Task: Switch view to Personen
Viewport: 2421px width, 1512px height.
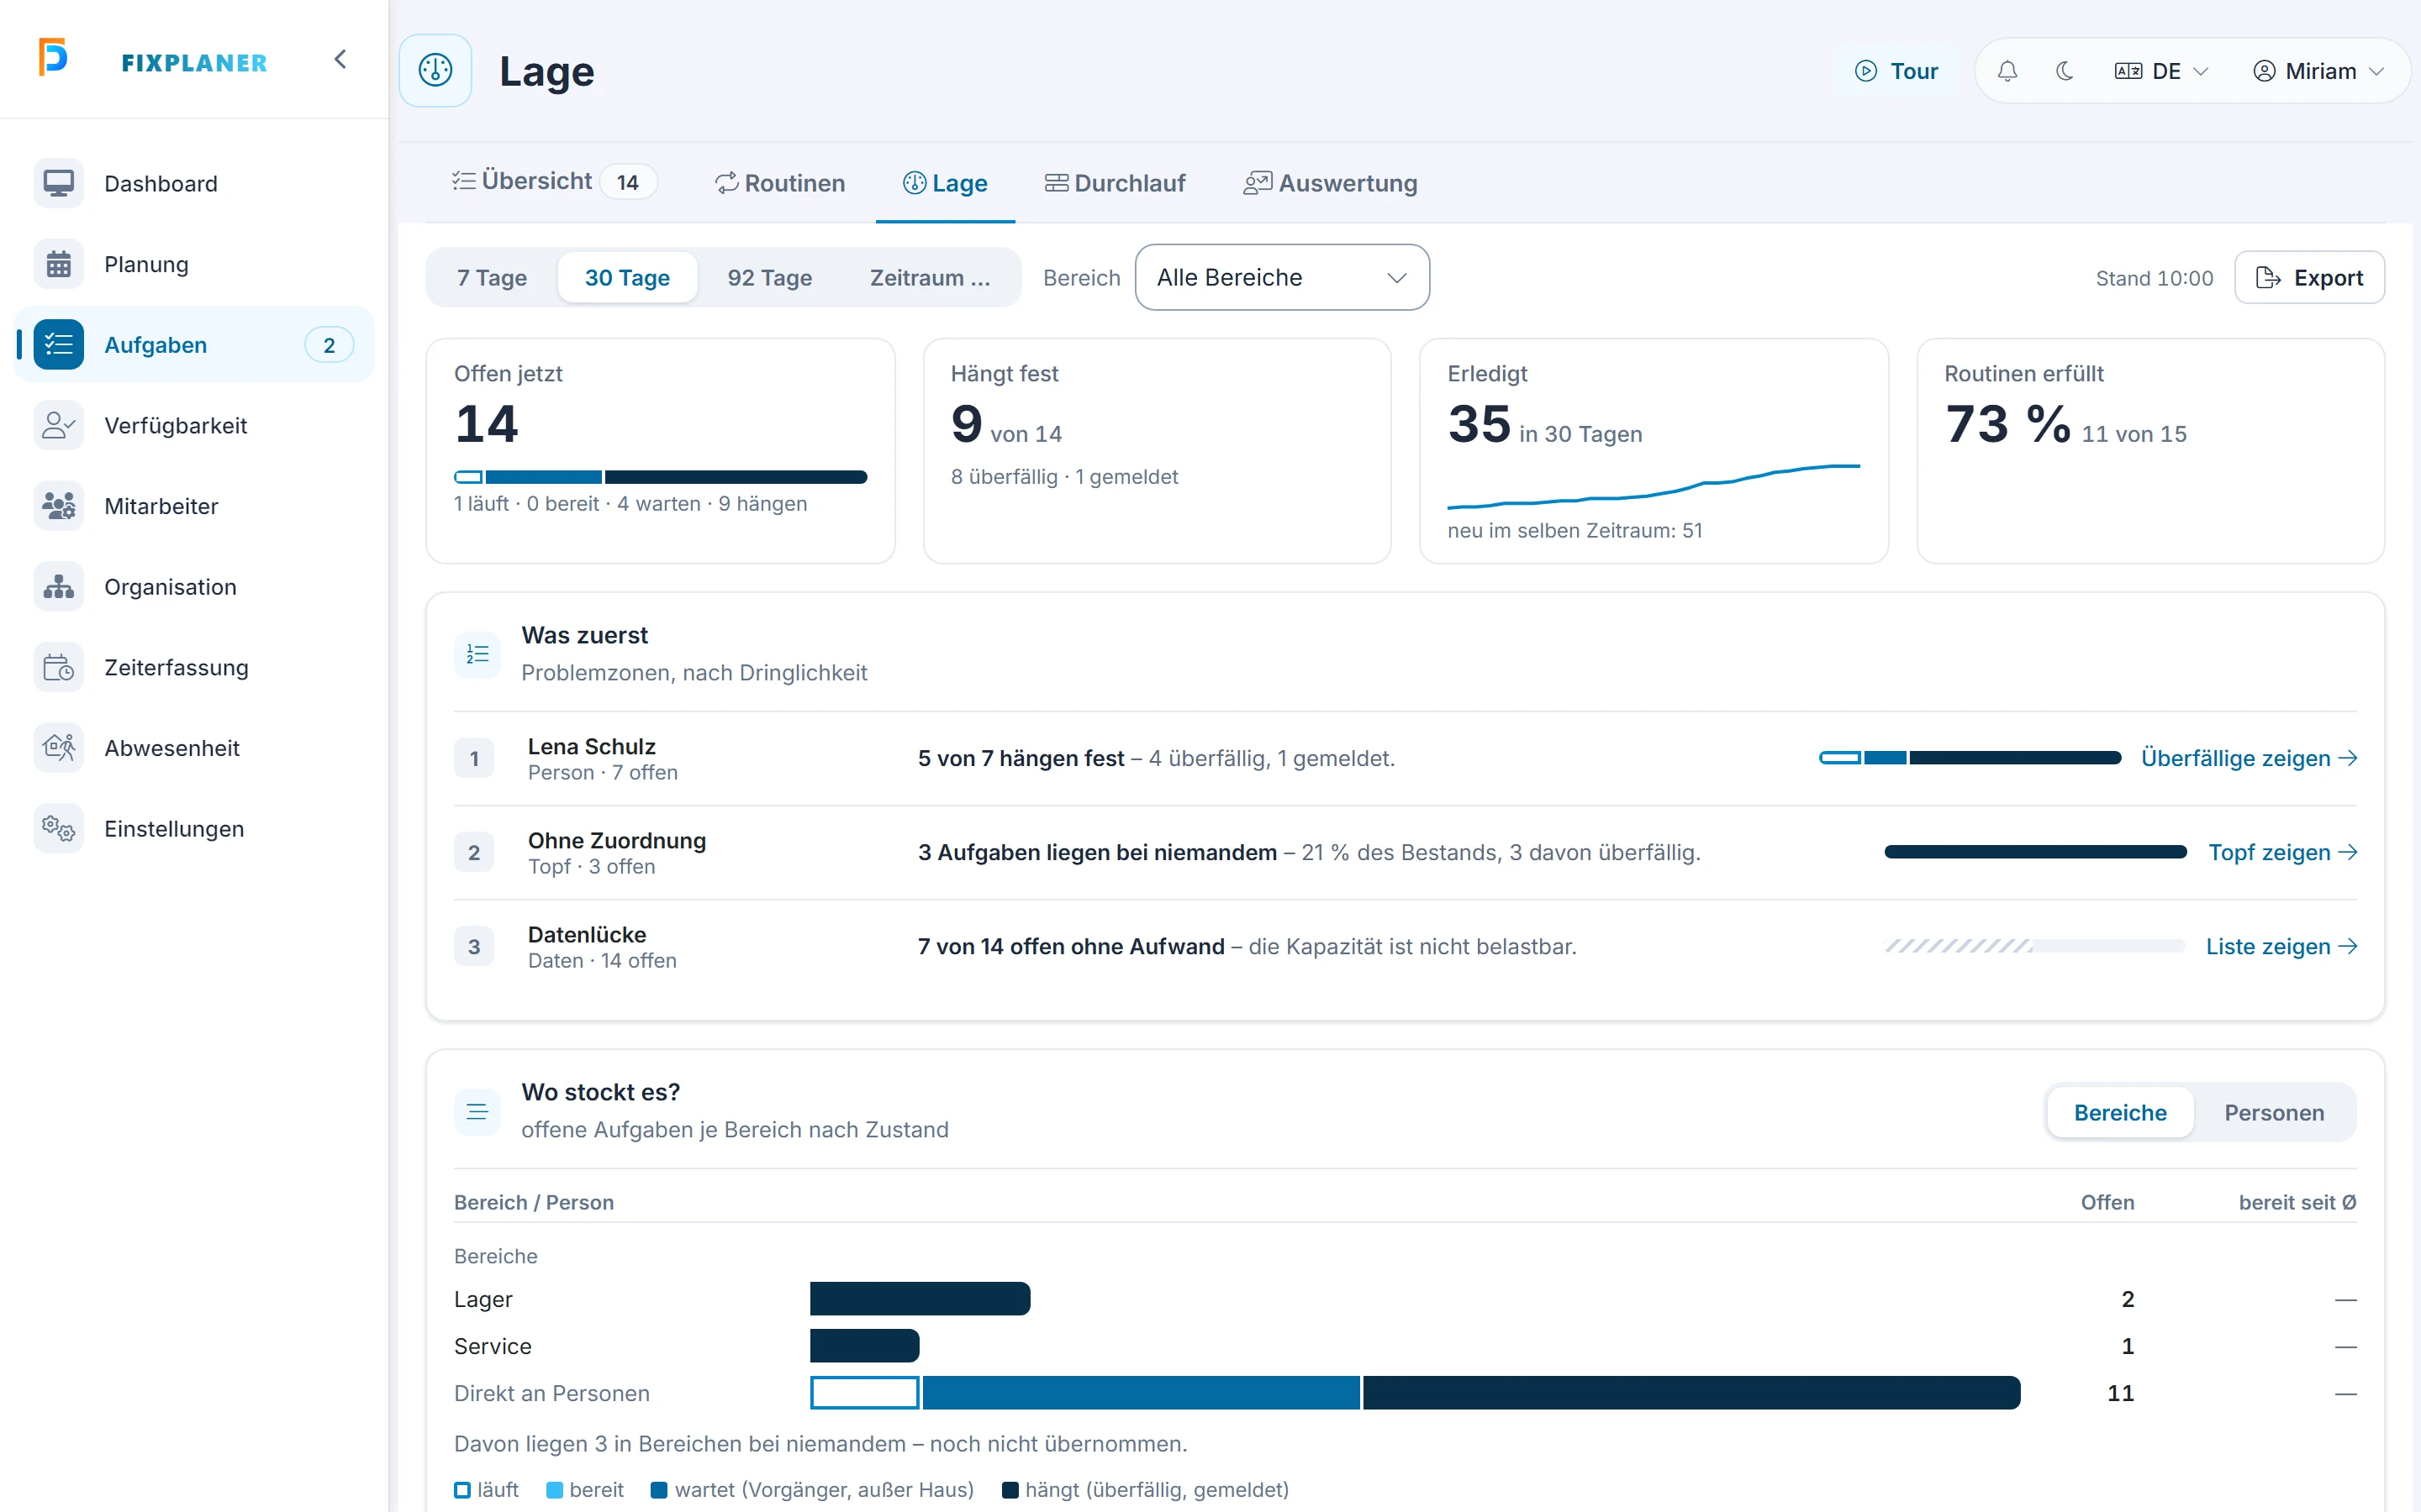Action: 2274,1113
